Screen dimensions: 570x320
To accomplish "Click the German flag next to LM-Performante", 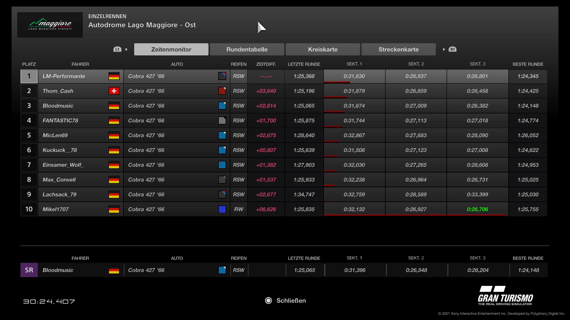I will [x=114, y=76].
